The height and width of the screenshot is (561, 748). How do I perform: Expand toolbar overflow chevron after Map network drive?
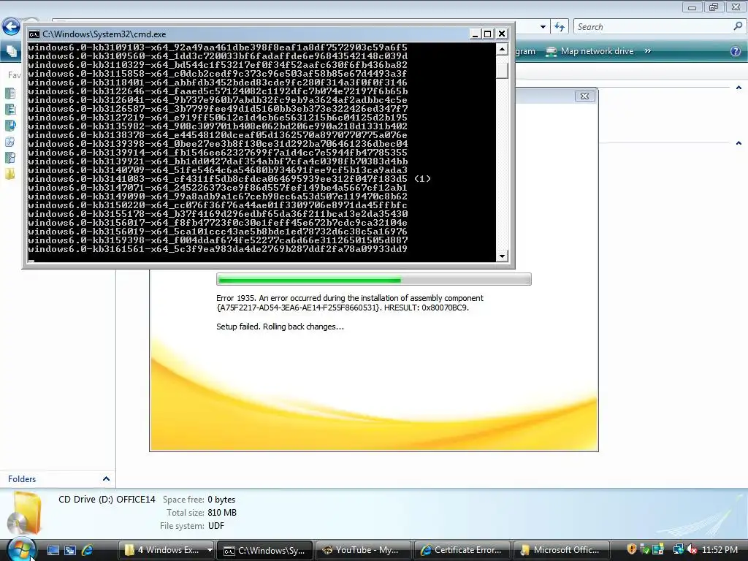click(647, 50)
